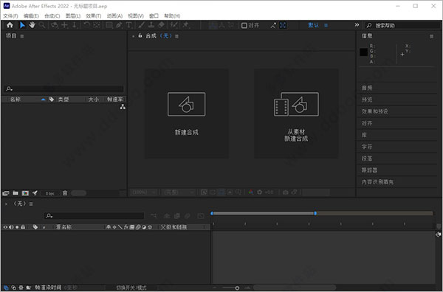Open the 合成(C) menu
The height and width of the screenshot is (292, 443).
pos(52,15)
